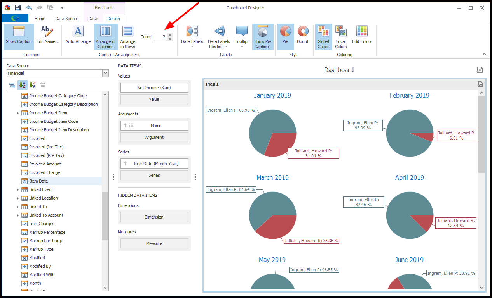Click field list scroll down arrow
This screenshot has width=492, height=298.
[x=105, y=288]
